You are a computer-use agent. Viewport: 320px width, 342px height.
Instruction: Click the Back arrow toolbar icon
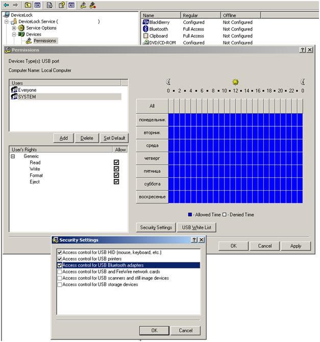6,5
